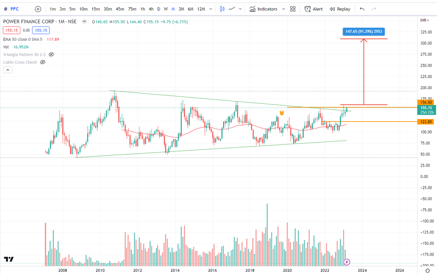Select the 3m timeframe
Image resolution: width=437 pixels, height=274 pixels.
click(x=63, y=9)
